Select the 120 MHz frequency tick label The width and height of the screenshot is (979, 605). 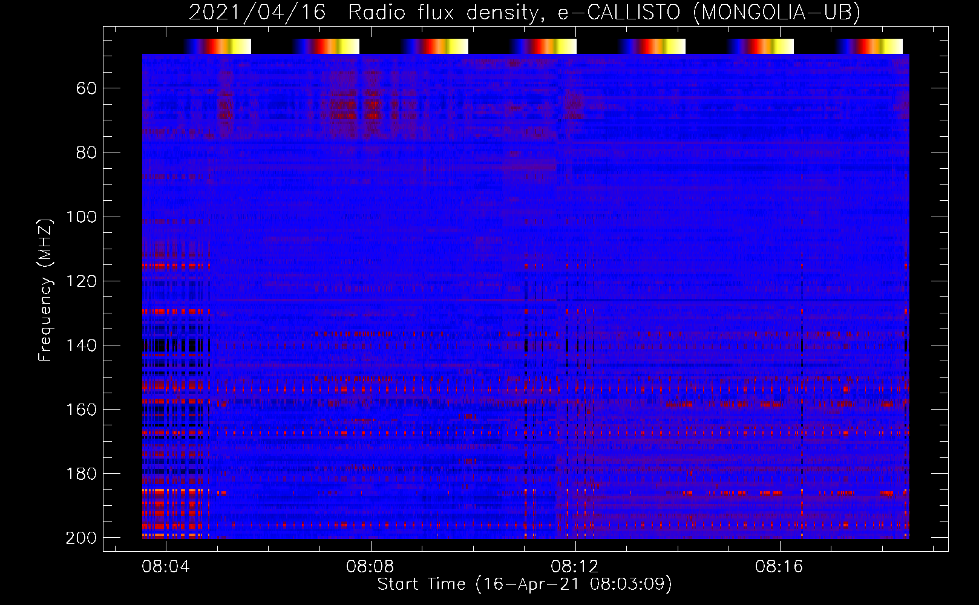click(82, 281)
